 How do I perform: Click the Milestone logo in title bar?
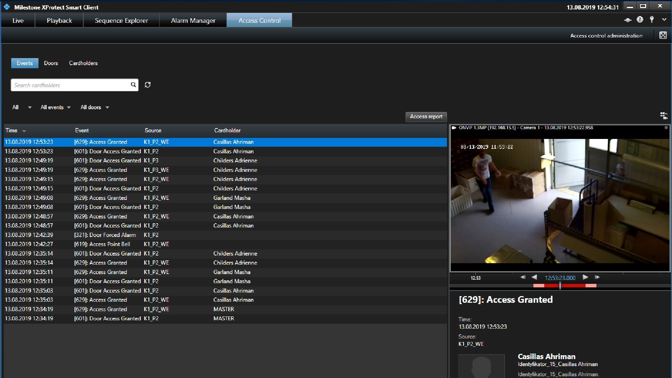[7, 7]
